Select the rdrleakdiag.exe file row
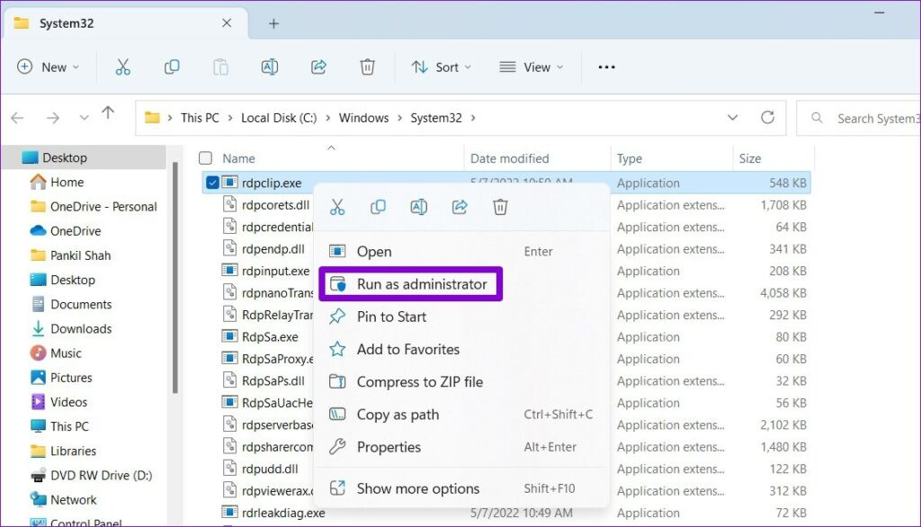The height and width of the screenshot is (527, 921). [x=505, y=513]
